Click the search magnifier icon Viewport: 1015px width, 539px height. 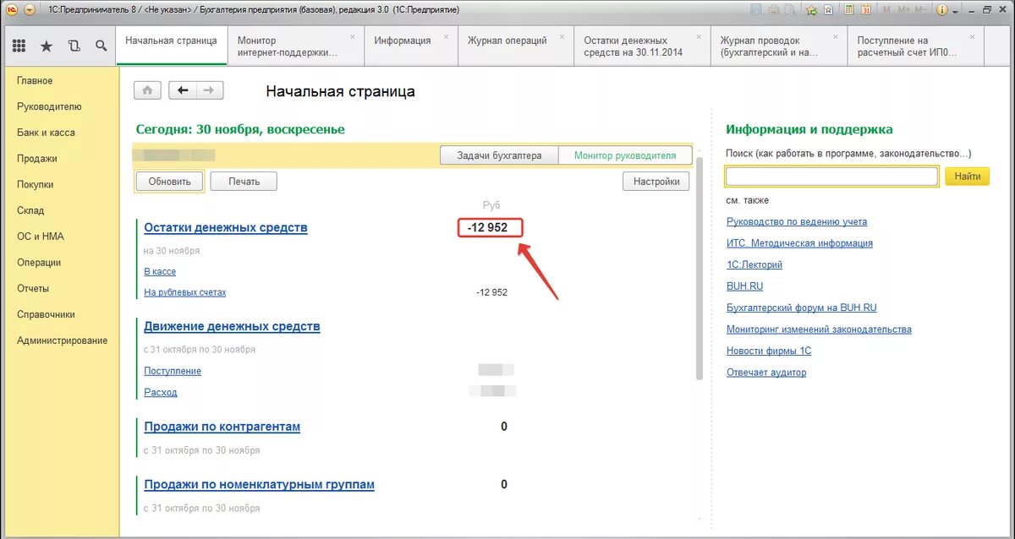(x=101, y=46)
